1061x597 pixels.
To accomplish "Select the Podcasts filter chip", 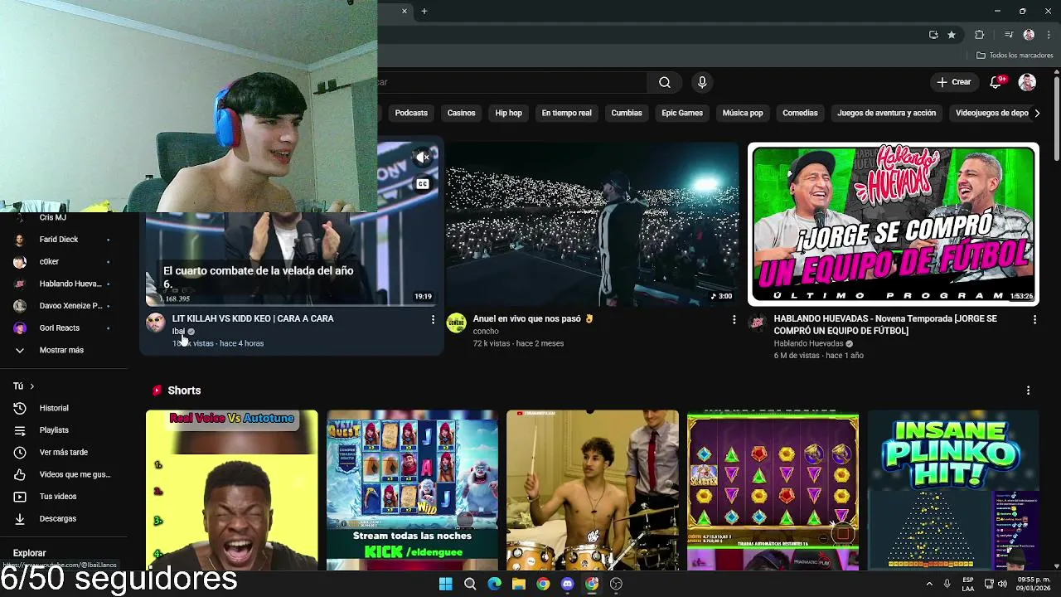I will 411,113.
